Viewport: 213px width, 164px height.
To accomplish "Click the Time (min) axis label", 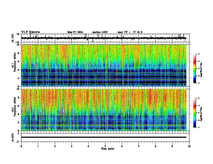I will [108, 149].
